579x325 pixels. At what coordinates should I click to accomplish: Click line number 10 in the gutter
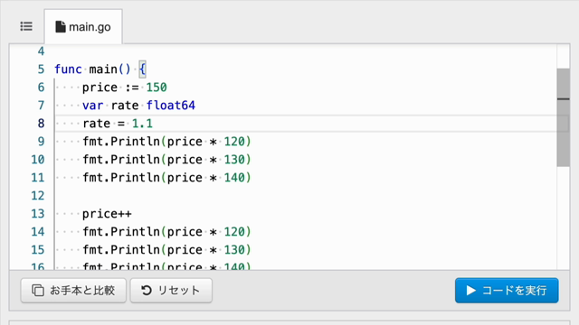coord(38,160)
